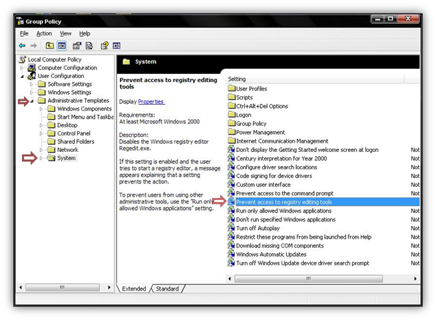
Task: Click the Software Settings folder icon
Action: (x=42, y=84)
